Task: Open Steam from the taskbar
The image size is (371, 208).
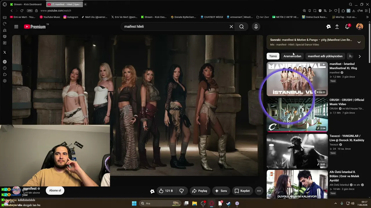Action: coord(229,203)
